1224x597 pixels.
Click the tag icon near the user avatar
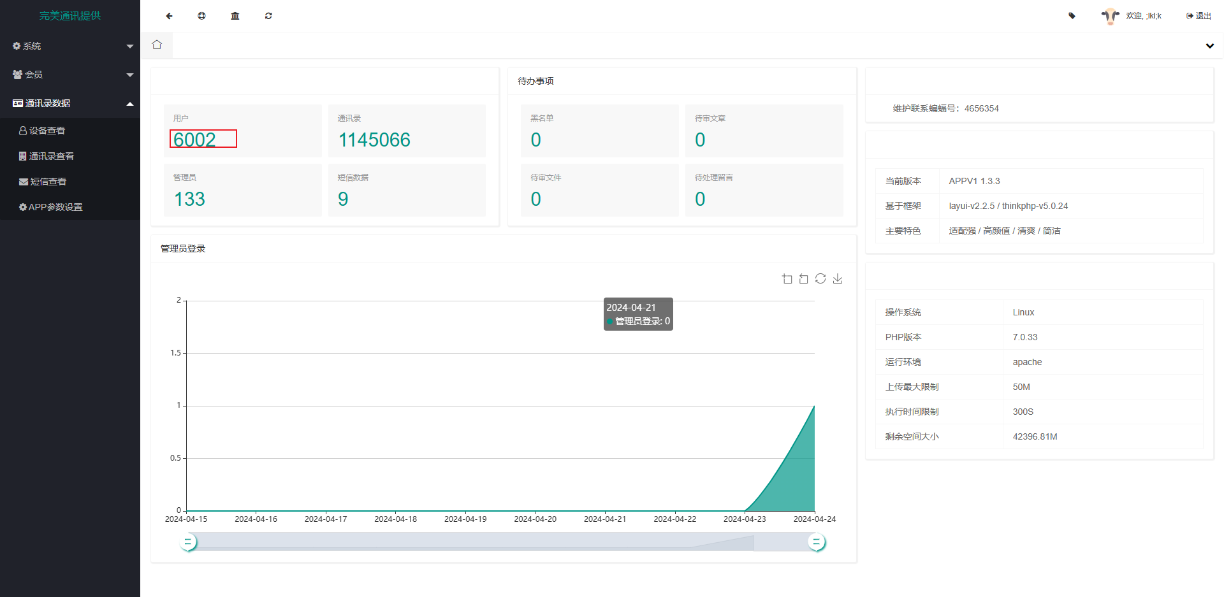coord(1072,16)
